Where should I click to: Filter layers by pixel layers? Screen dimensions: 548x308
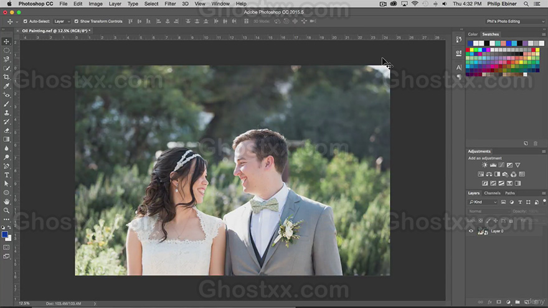pyautogui.click(x=503, y=202)
